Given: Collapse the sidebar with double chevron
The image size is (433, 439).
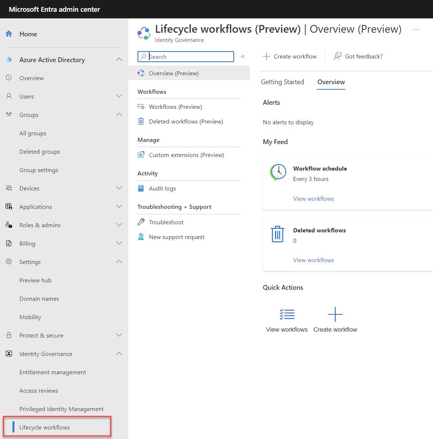Looking at the screenshot, I should pos(242,56).
